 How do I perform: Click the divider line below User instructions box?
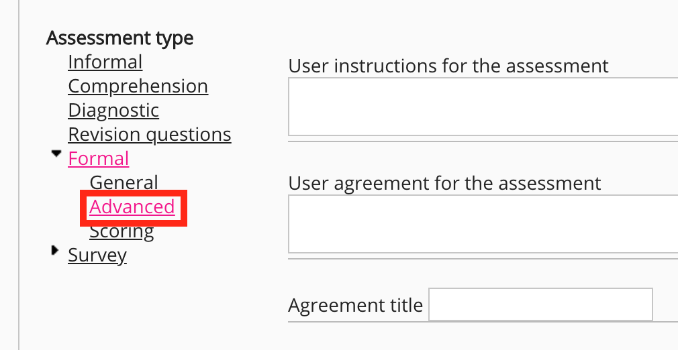[x=483, y=141]
